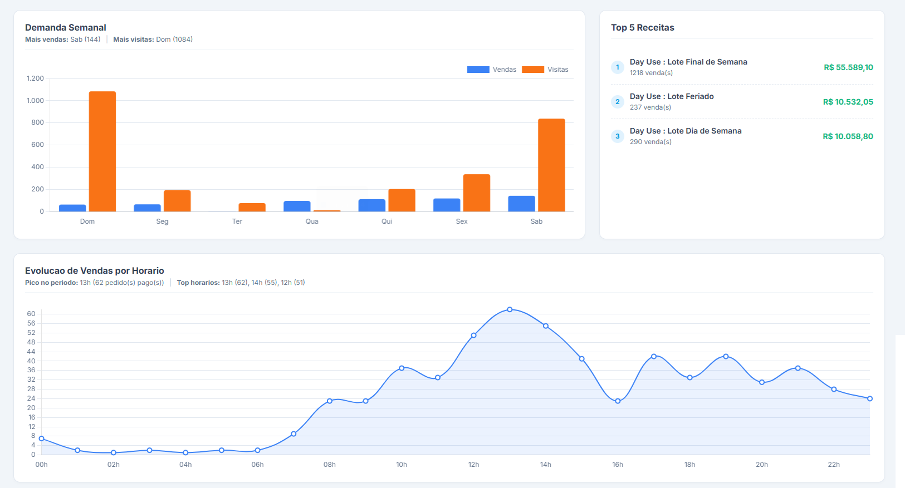Click the R$ 10.058,80 revenue amount
Screen dimensions: 905x488
click(848, 136)
